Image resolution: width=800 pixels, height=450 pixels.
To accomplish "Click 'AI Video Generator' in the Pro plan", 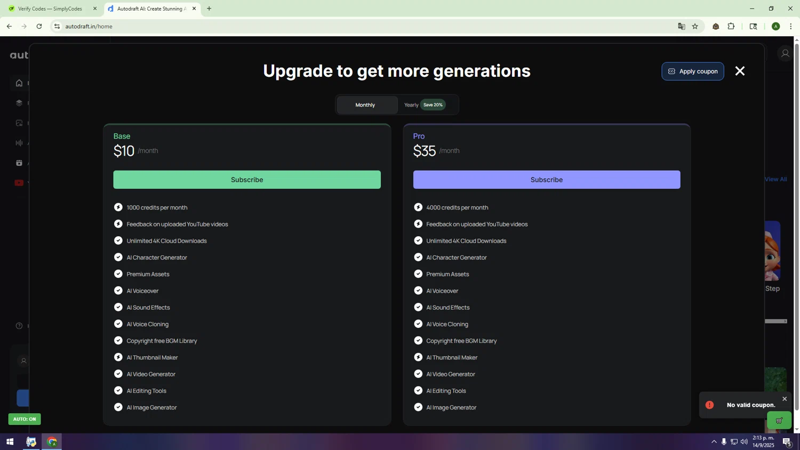I will click(x=451, y=374).
